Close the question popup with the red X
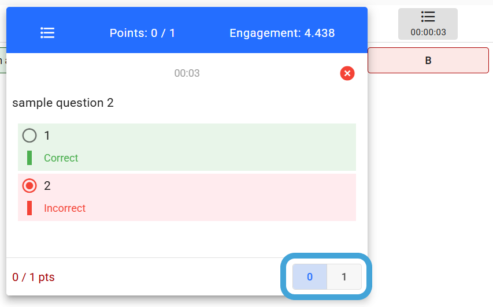The image size is (493, 307). point(347,73)
